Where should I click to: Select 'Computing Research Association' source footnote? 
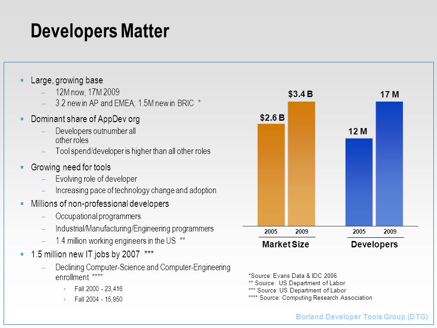tap(310, 297)
